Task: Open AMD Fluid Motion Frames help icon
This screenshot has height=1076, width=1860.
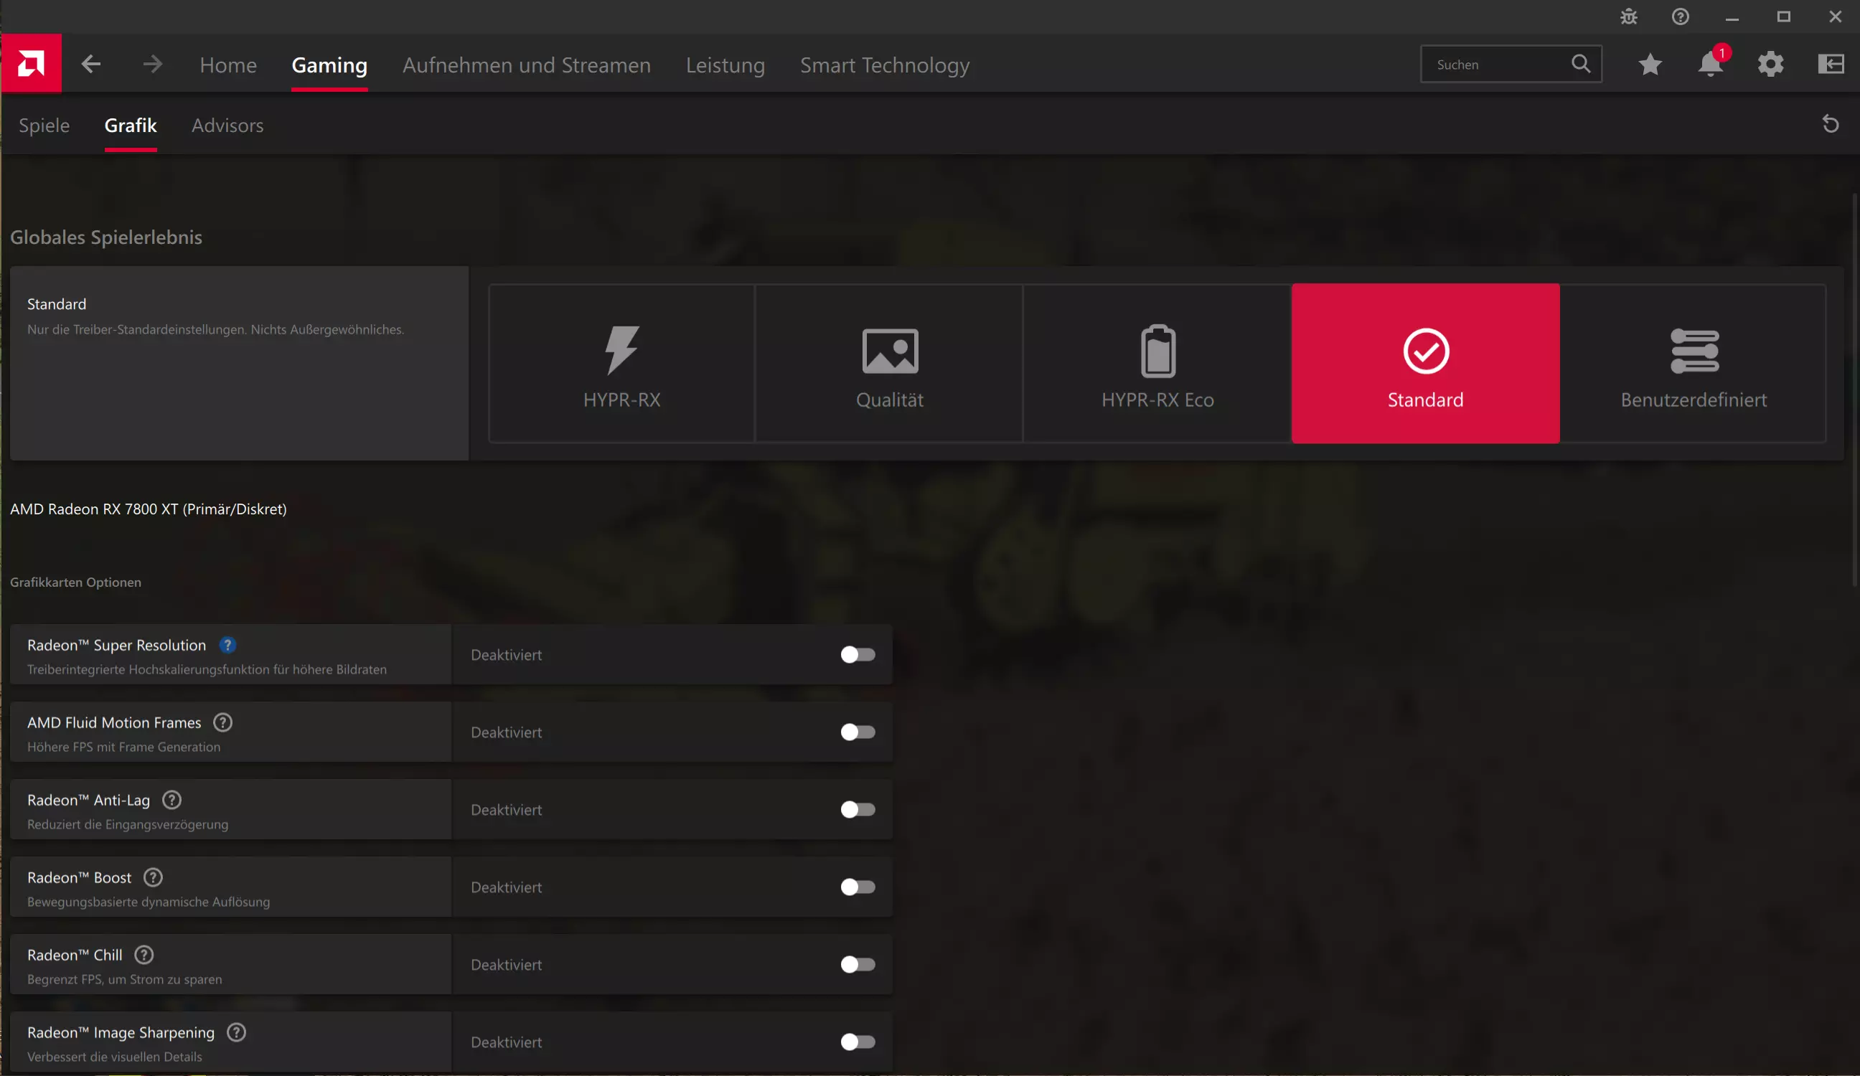Action: tap(223, 722)
